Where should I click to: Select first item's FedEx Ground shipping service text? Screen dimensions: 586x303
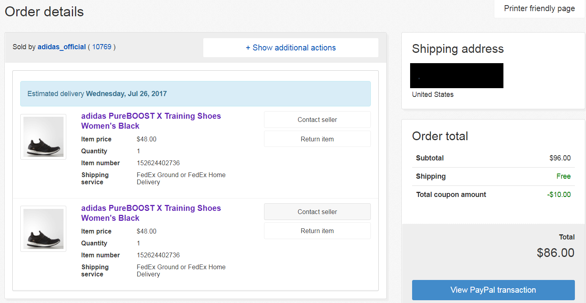181,178
